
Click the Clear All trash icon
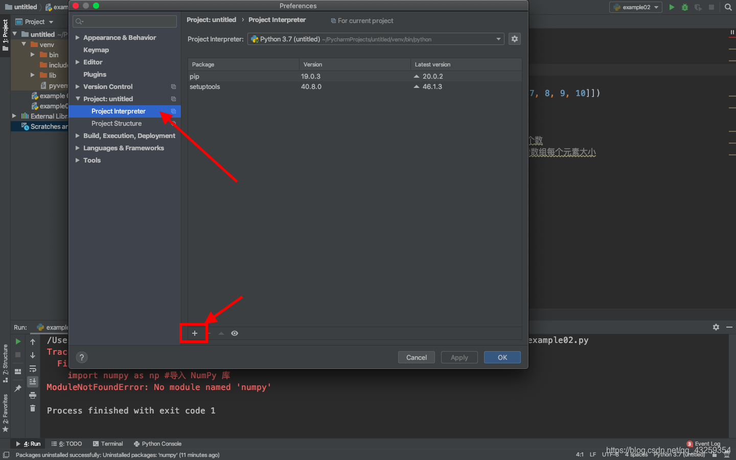tap(33, 408)
